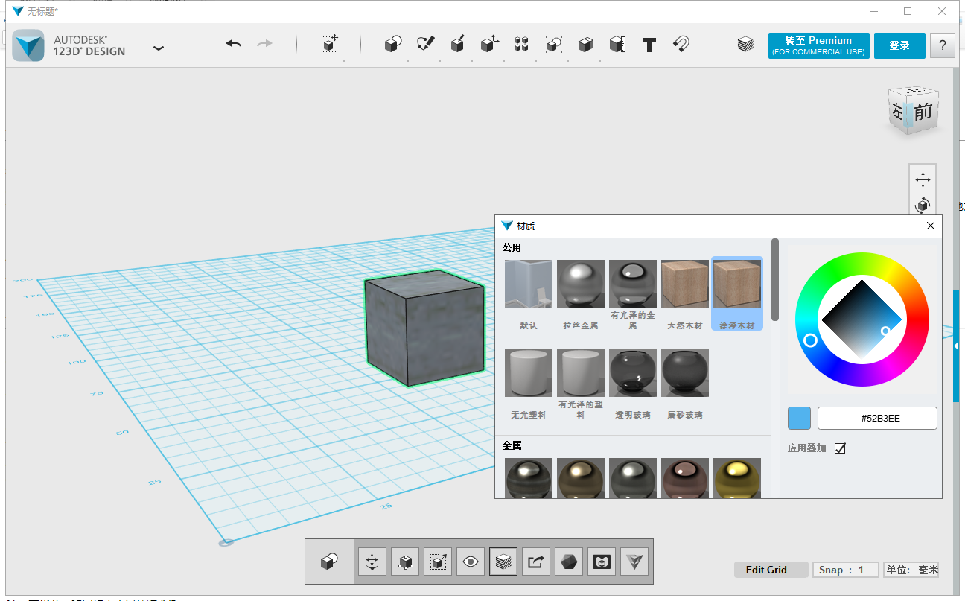The width and height of the screenshot is (965, 601).
Task: Select the 拉丝金属 material thumbnail
Action: (x=580, y=283)
